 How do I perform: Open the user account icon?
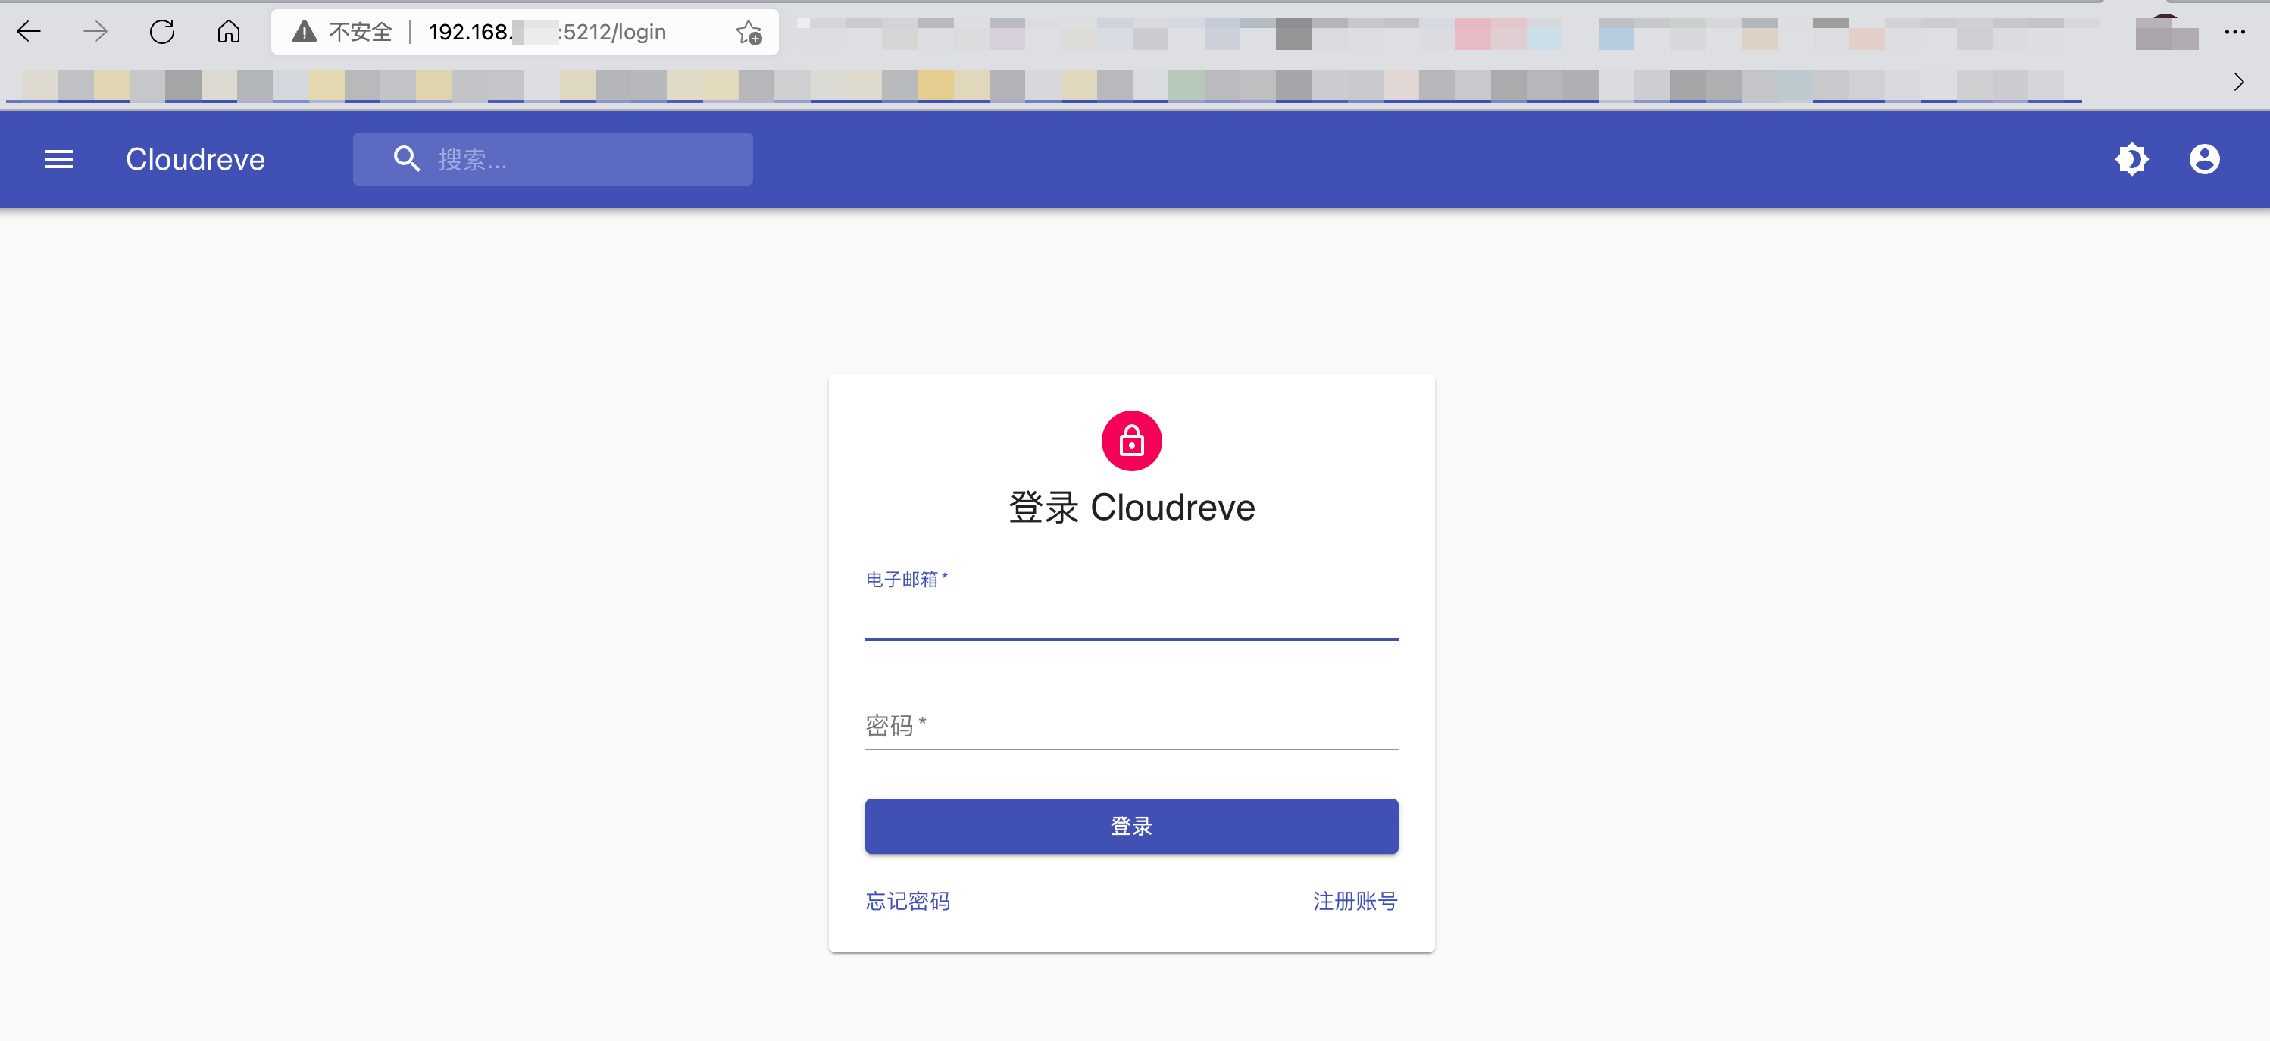coord(2204,160)
